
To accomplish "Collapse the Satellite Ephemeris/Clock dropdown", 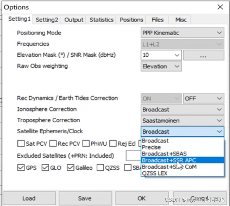I will (x=182, y=132).
